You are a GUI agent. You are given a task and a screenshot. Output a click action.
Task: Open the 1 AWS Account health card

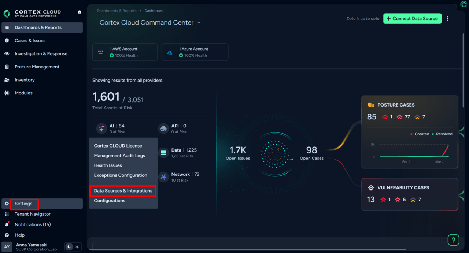[x=125, y=52]
